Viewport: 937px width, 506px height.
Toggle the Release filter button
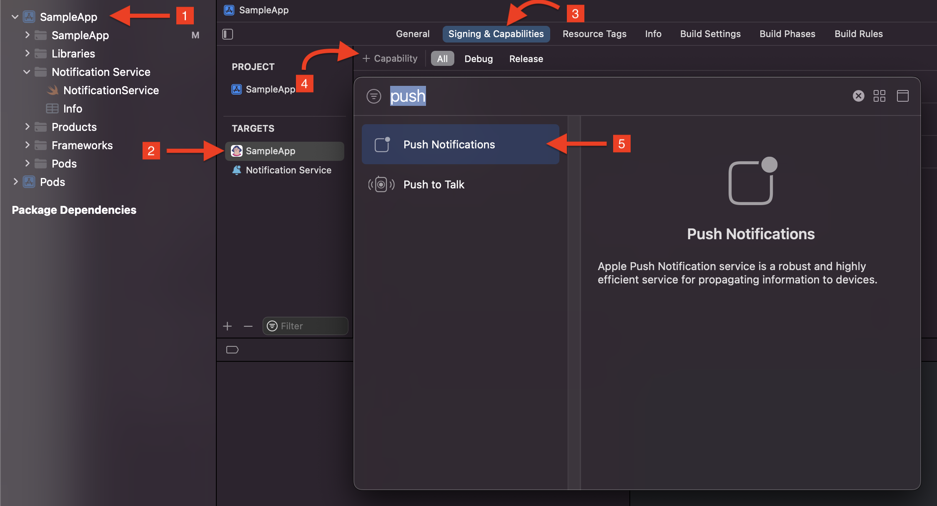pos(526,59)
